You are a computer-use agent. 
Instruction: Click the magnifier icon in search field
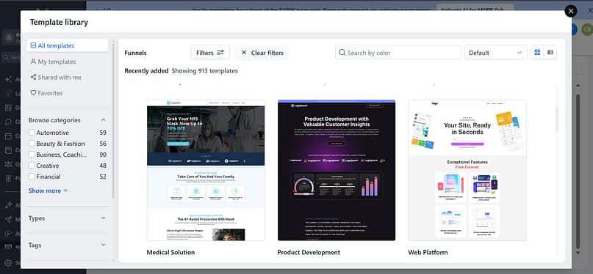click(x=342, y=53)
